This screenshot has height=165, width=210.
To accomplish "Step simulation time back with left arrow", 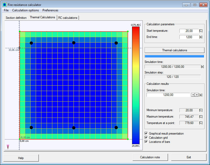I will pyautogui.click(x=193, y=95).
